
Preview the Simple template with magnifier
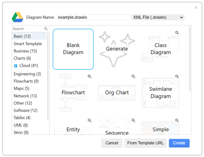177,120
